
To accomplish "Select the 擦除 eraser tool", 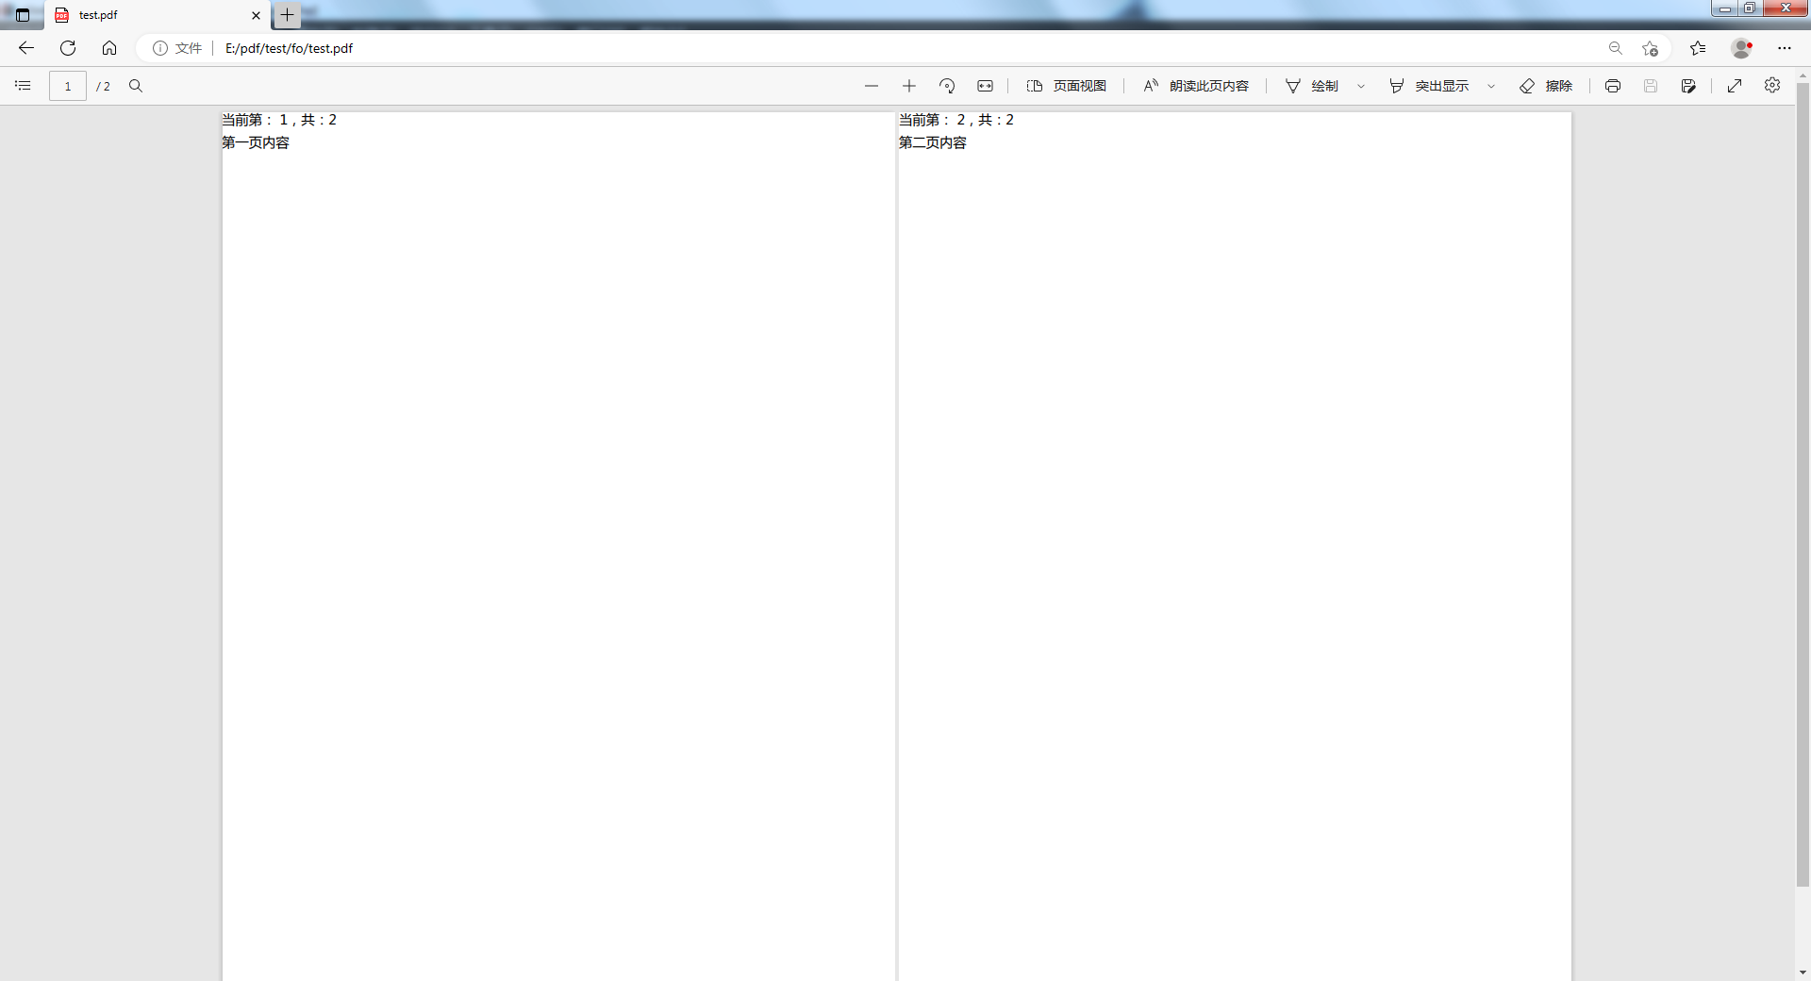I will 1546,86.
